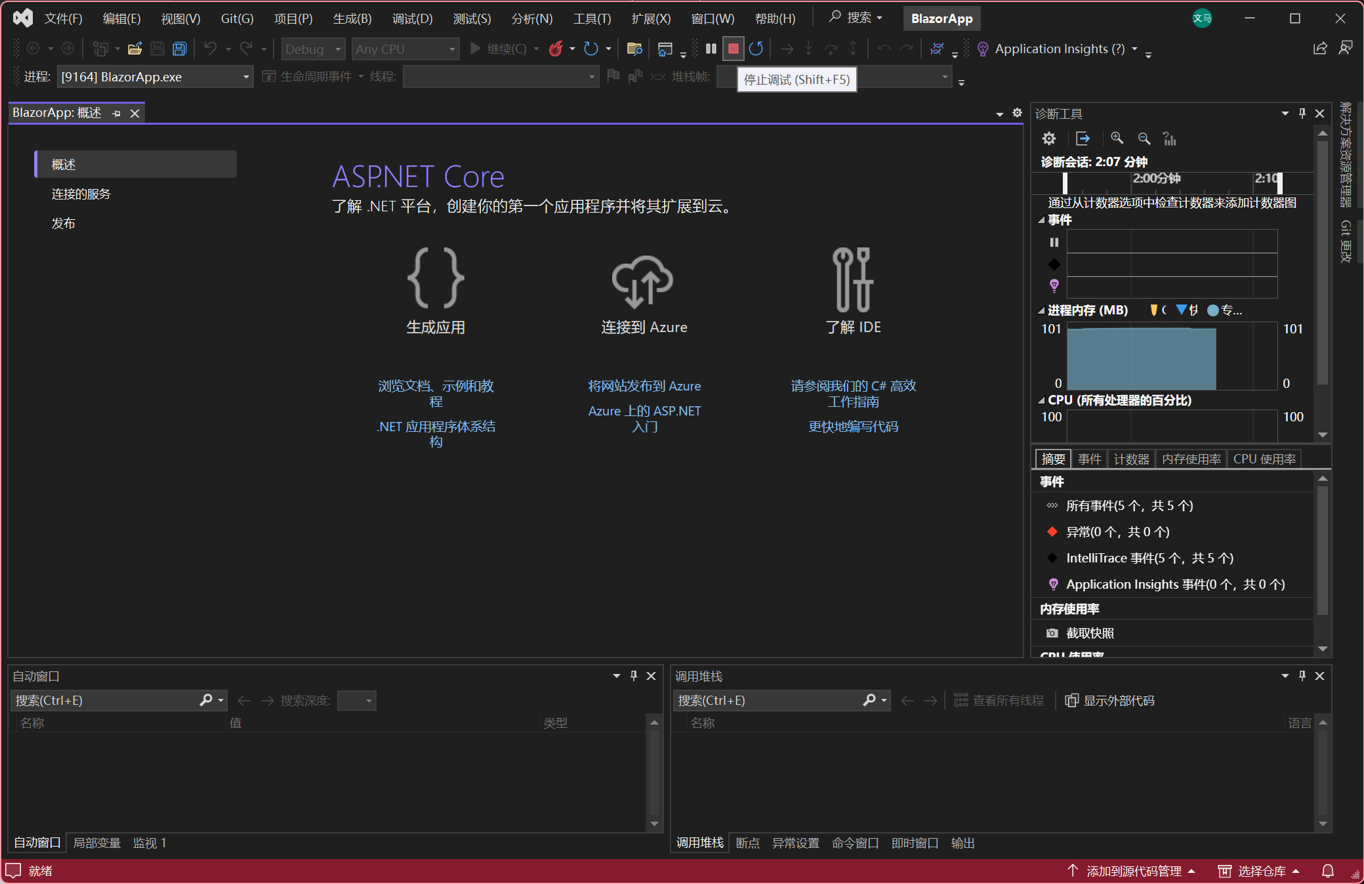The height and width of the screenshot is (884, 1364).
Task: Open the Any CPU platform dropdown
Action: tap(405, 49)
